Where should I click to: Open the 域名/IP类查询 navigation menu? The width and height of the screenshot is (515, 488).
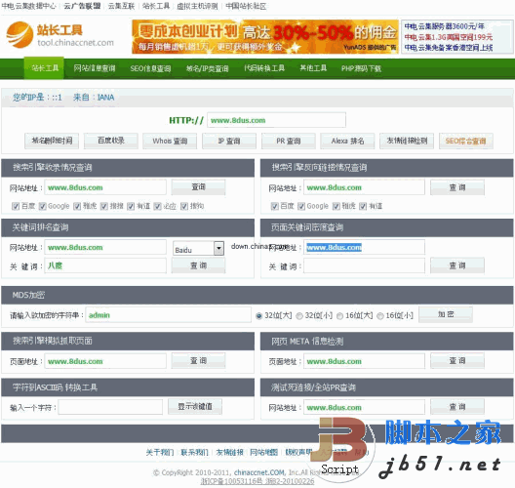[207, 68]
